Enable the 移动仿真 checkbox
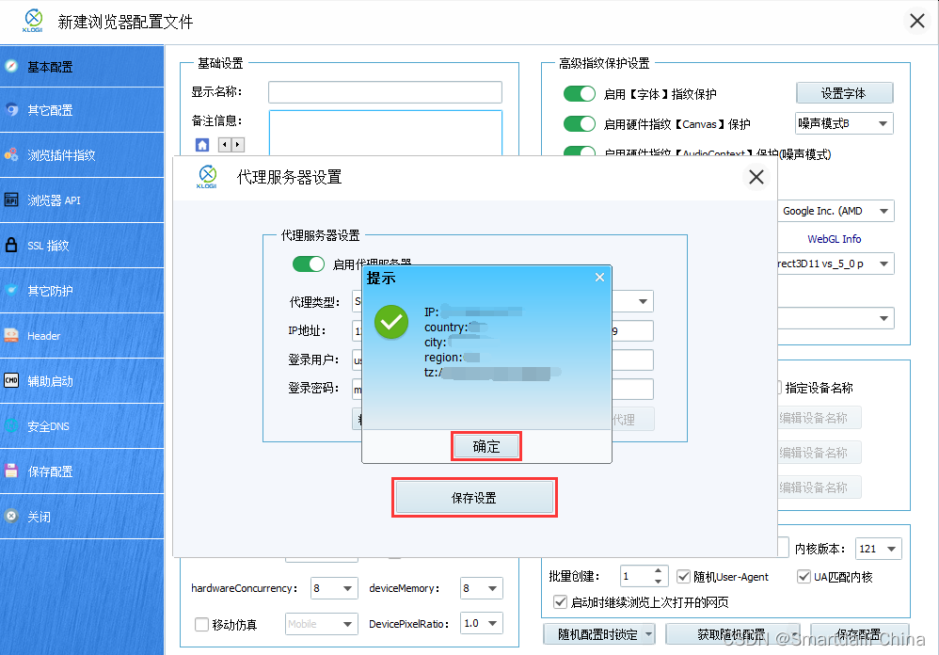 coord(201,623)
